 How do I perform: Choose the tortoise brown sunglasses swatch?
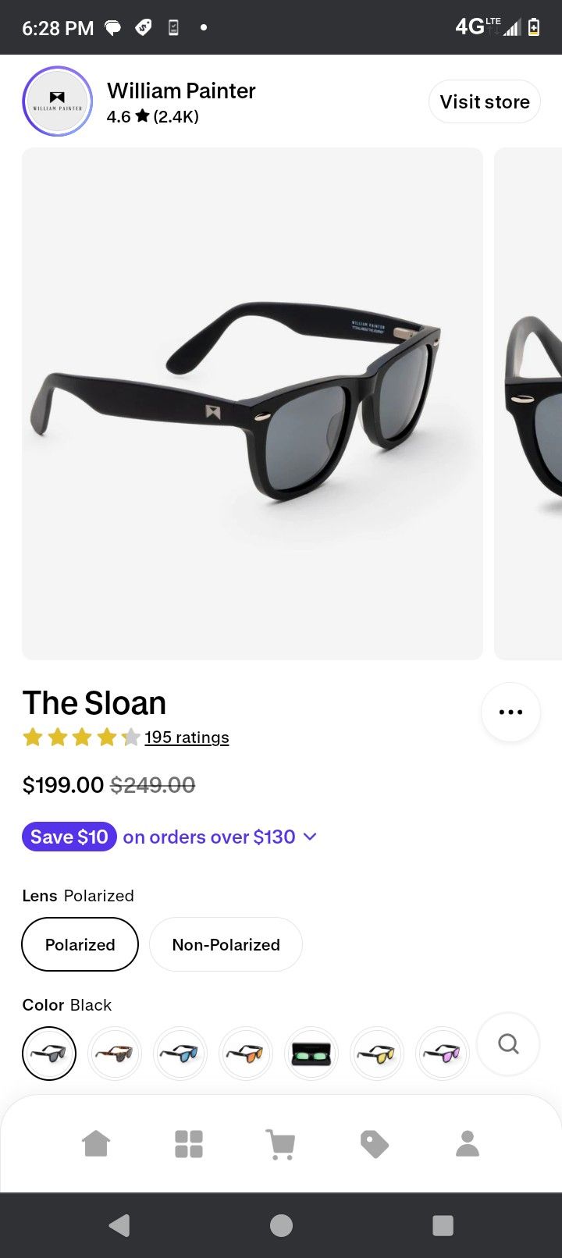[115, 1053]
